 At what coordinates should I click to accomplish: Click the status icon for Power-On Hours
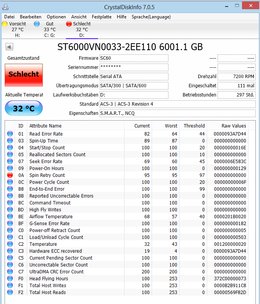pos(10,168)
